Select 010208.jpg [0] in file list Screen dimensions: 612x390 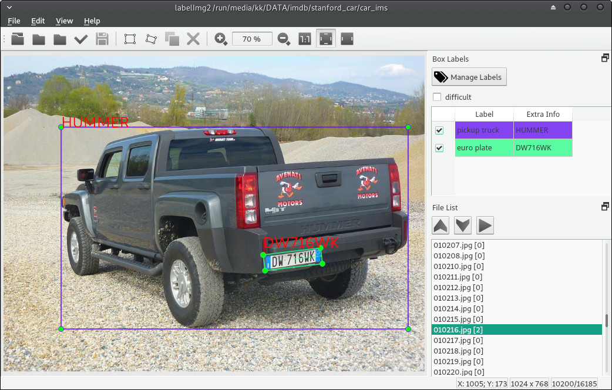517,255
